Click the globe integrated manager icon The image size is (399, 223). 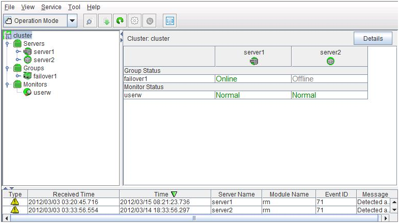pyautogui.click(x=169, y=21)
